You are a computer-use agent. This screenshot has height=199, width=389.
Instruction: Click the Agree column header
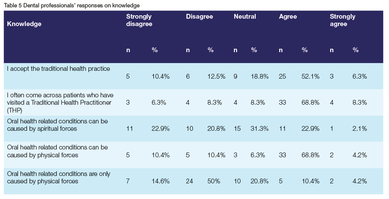point(288,17)
